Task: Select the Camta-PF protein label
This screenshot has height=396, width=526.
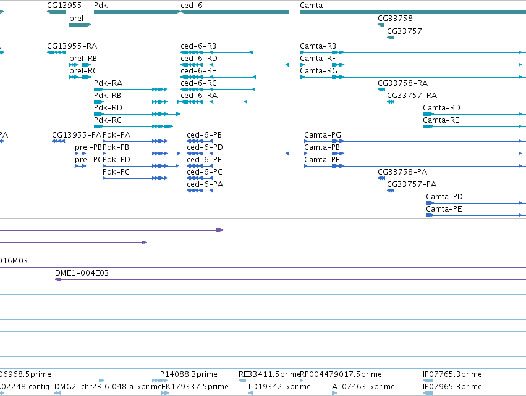Action: [x=321, y=160]
